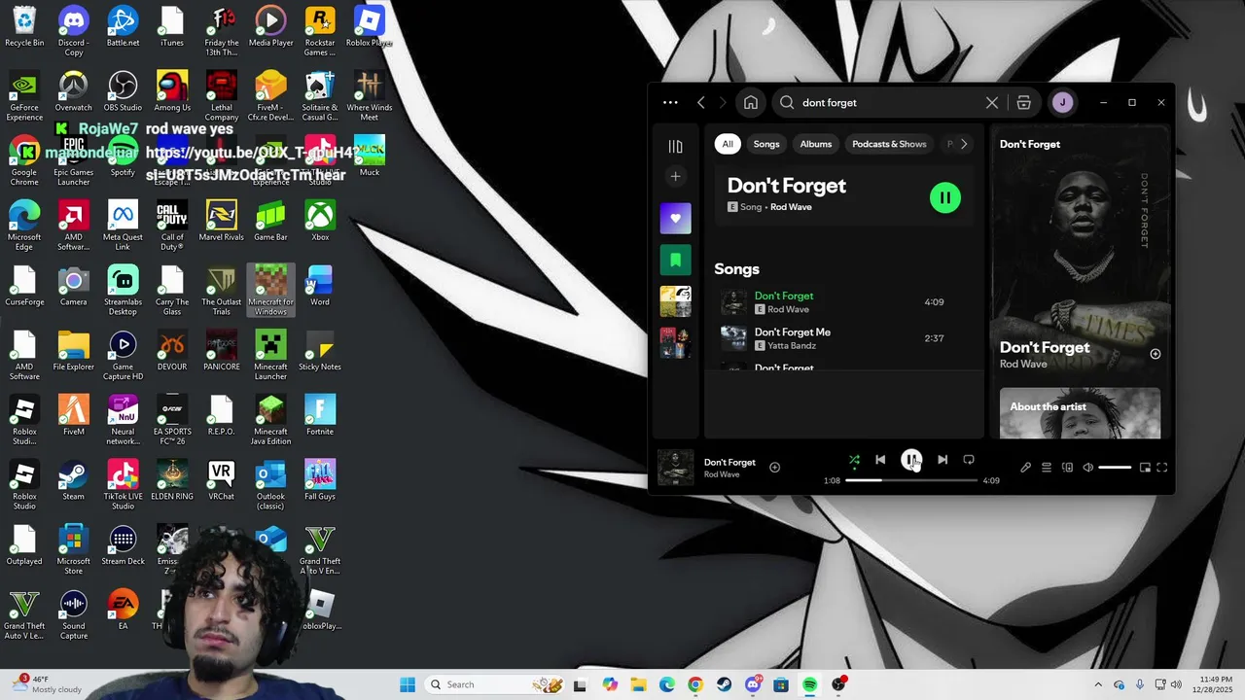Skip to next track in Spotify
1245x700 pixels.
pos(943,460)
